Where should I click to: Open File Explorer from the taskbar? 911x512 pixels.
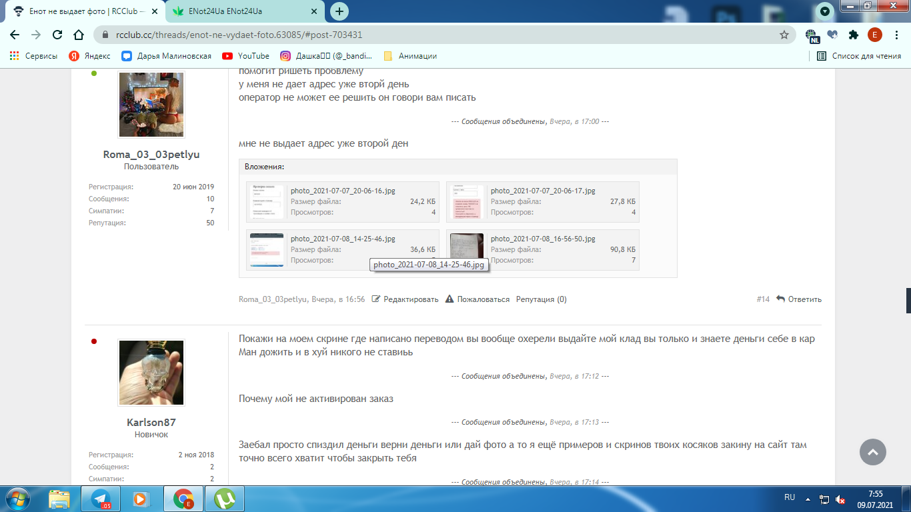pyautogui.click(x=59, y=498)
